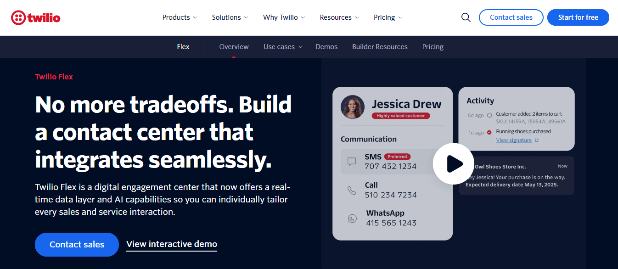This screenshot has width=618, height=269.
Task: Click the View signature link
Action: (x=514, y=140)
